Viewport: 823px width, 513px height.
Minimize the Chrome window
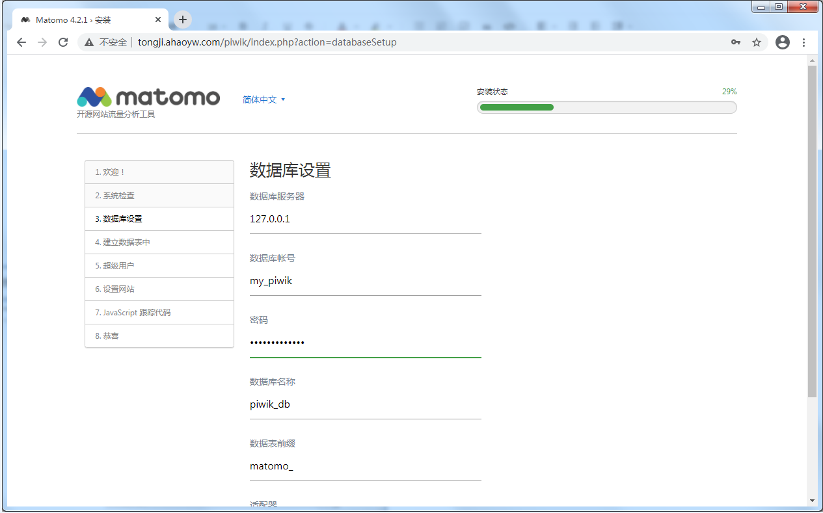click(761, 7)
